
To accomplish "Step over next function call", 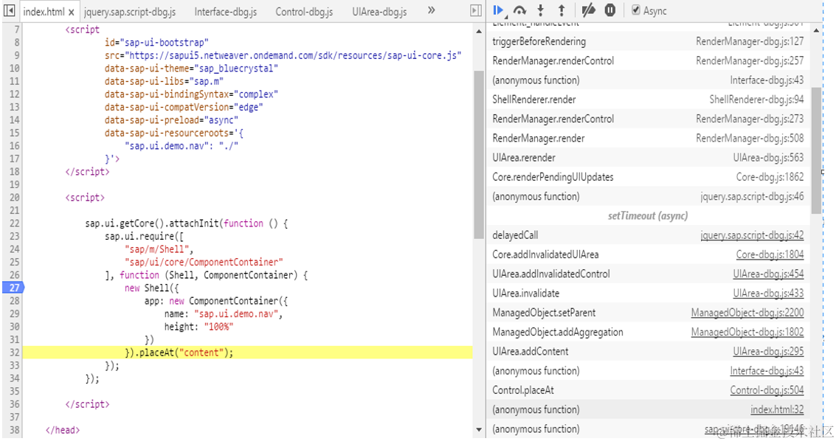I will pyautogui.click(x=519, y=10).
